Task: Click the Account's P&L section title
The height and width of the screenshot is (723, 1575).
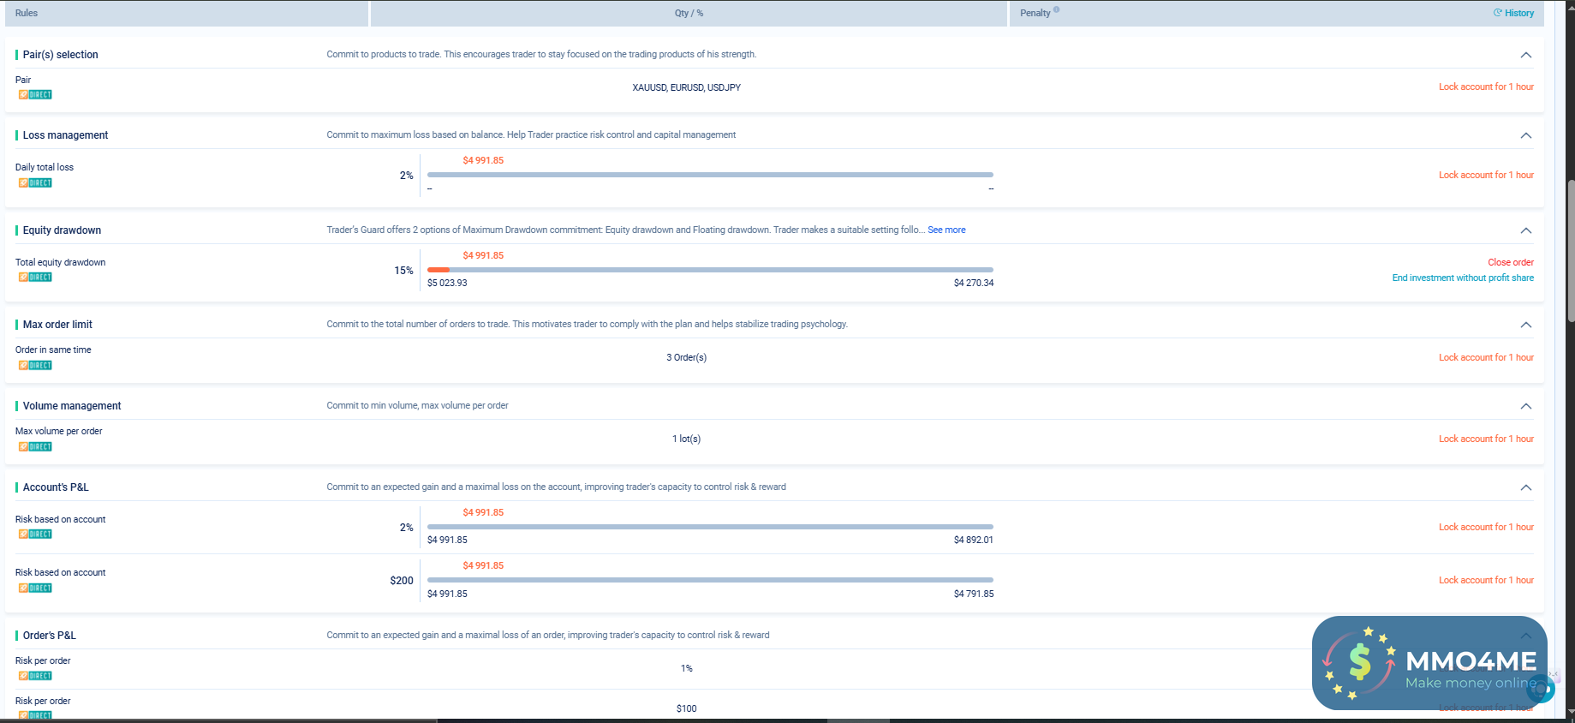Action: pos(56,487)
